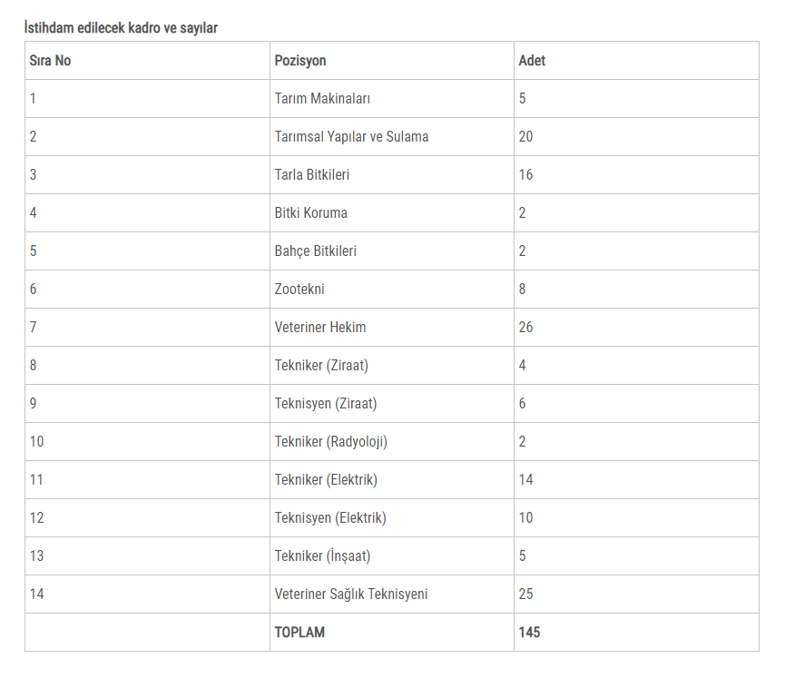785x678 pixels.
Task: Click the Bitki Koruma row text
Action: point(311,212)
